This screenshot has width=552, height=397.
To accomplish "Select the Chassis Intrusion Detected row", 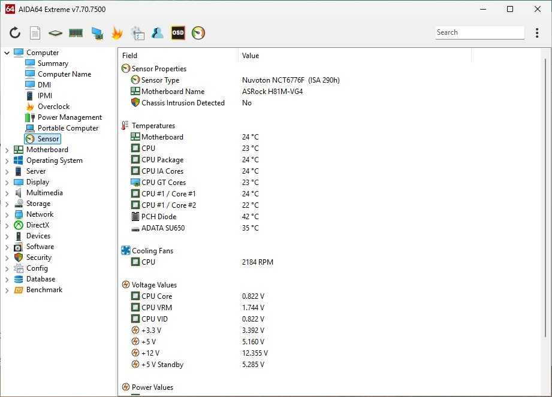I will coord(191,102).
